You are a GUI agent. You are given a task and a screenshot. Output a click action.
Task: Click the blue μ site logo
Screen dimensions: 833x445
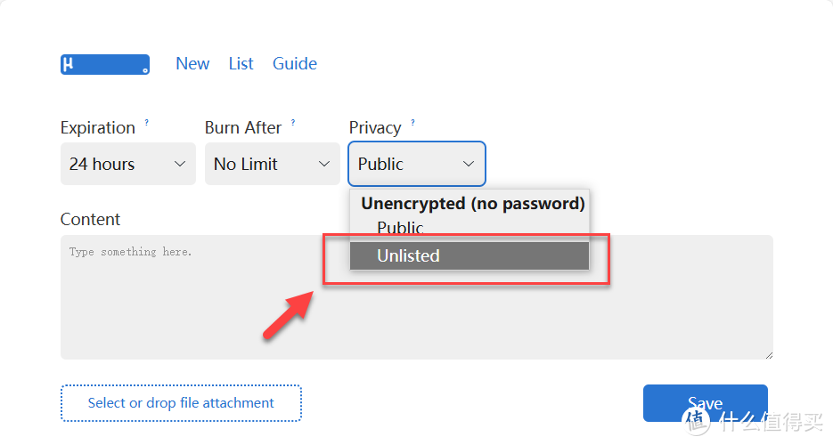coord(104,65)
